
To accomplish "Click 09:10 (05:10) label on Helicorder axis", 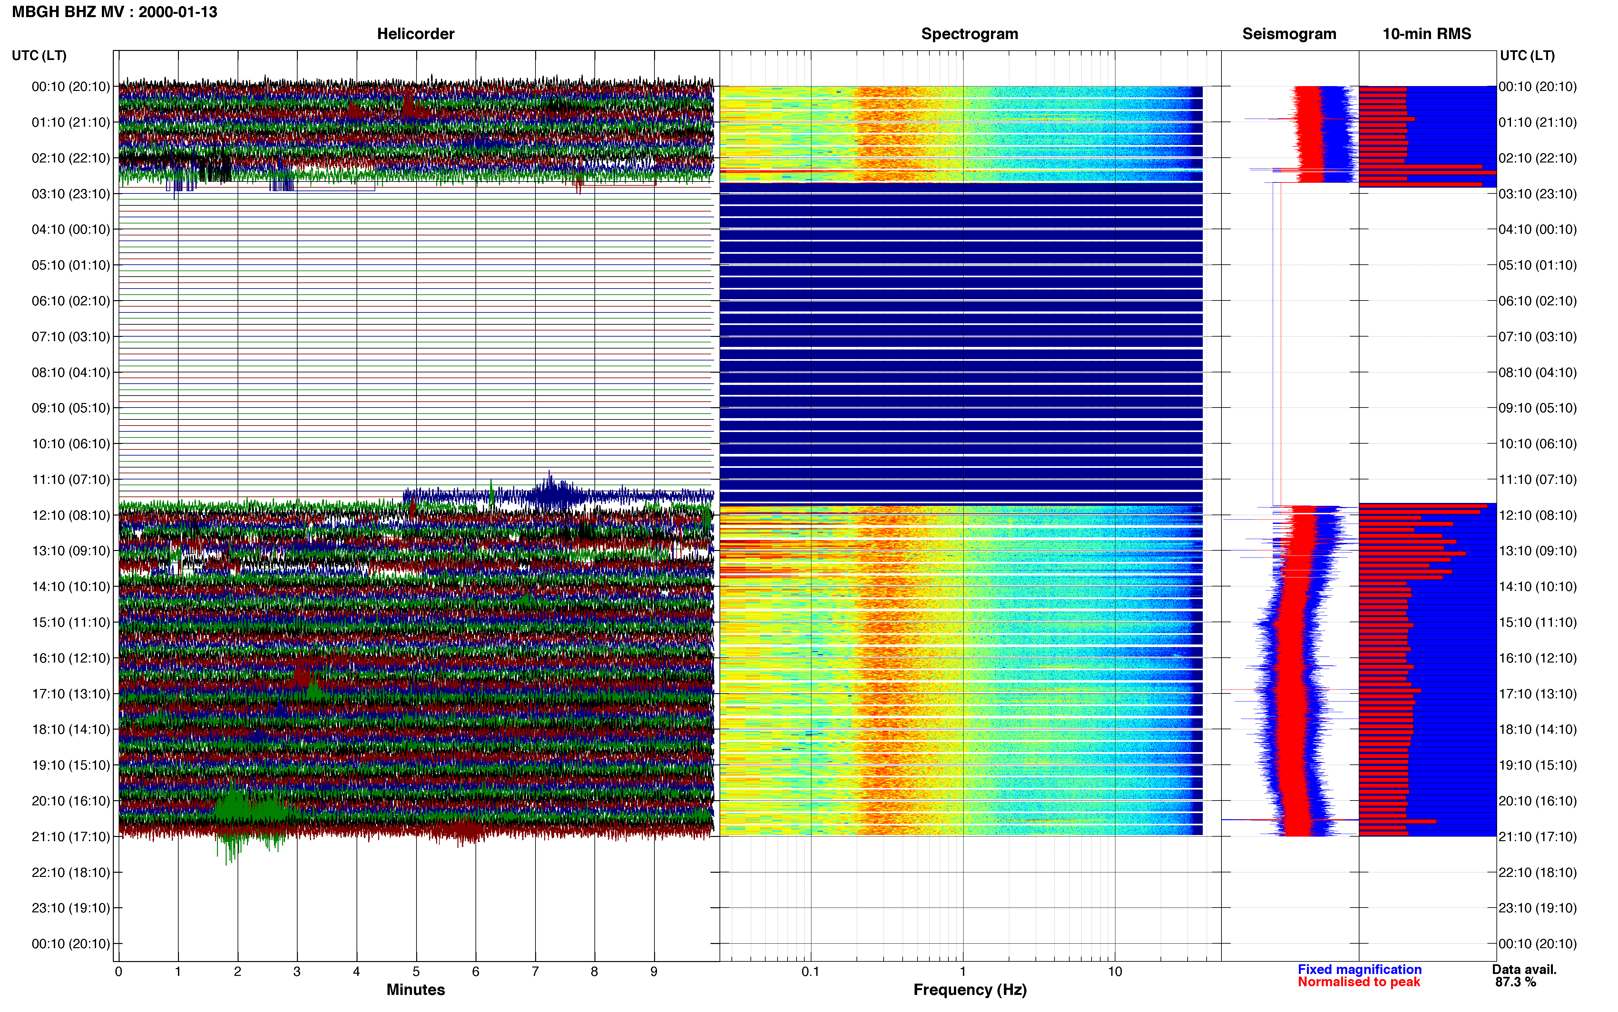I will click(71, 408).
